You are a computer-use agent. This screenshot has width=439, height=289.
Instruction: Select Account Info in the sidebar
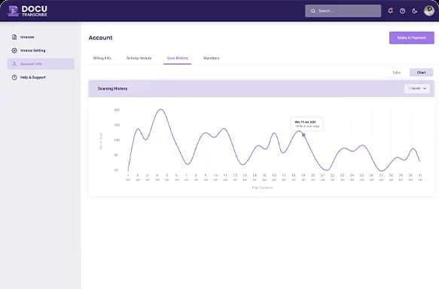pyautogui.click(x=41, y=64)
